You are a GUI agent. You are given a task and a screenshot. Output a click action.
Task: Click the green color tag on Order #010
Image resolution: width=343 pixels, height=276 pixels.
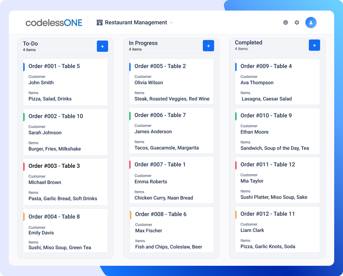pos(236,116)
